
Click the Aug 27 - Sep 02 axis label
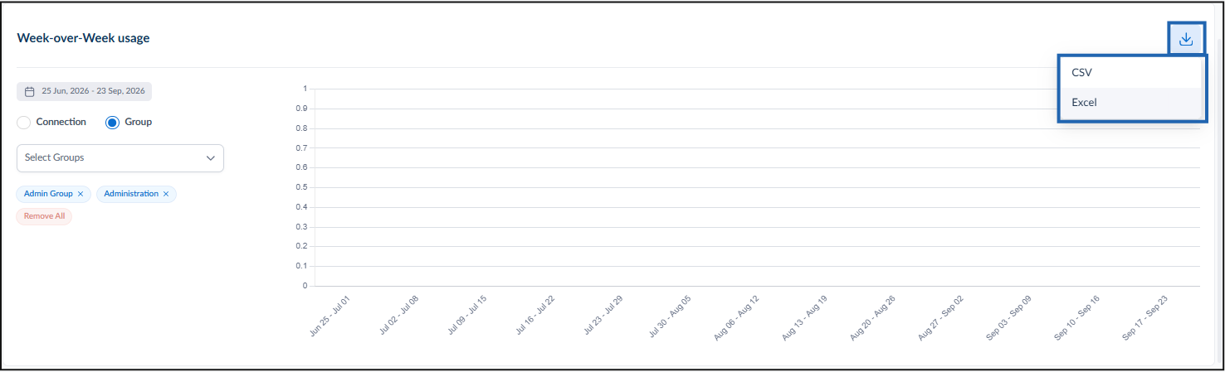pos(941,317)
